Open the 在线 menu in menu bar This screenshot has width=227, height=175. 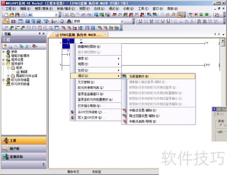[x=99, y=9]
